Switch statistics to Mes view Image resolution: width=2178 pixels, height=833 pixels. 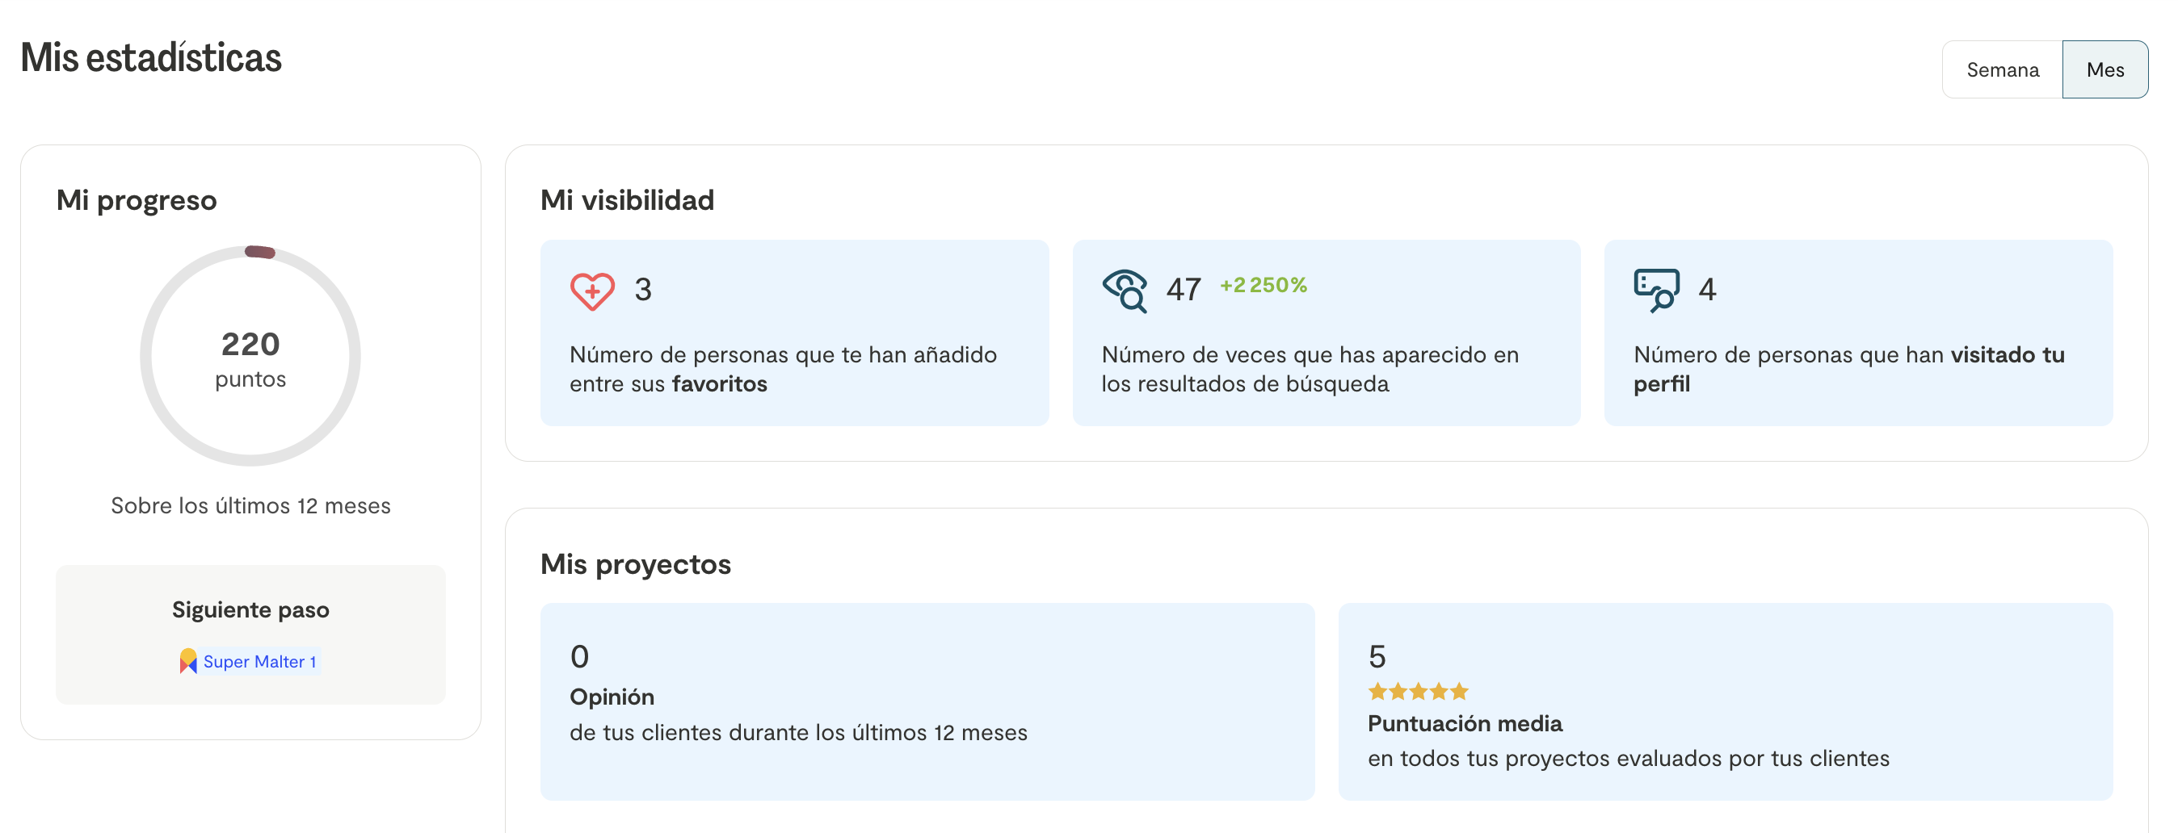pos(2104,70)
